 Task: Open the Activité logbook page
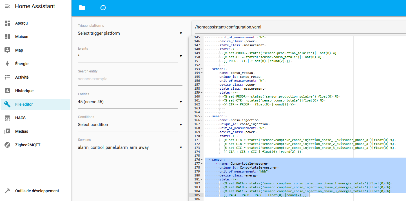point(22,77)
